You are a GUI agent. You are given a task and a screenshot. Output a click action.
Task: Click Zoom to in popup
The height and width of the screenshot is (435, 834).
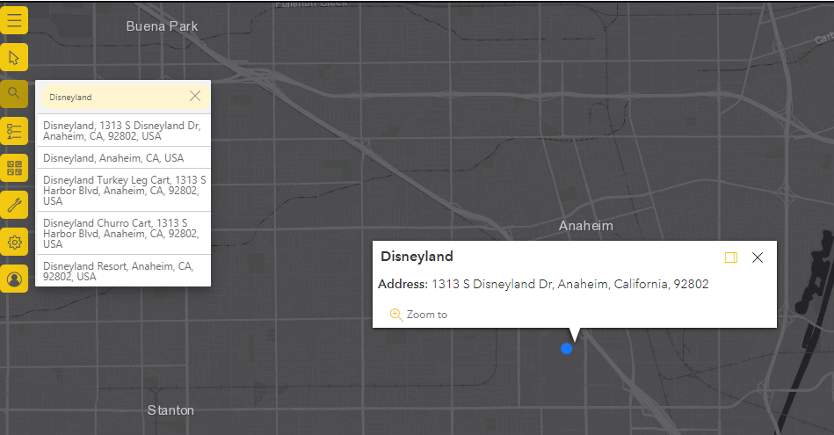point(418,315)
